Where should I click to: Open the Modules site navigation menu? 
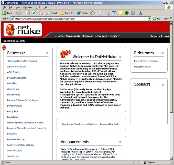pos(88,36)
